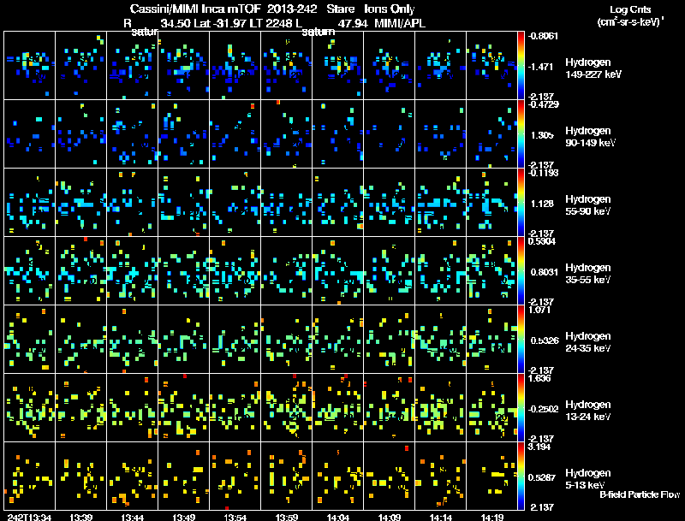Select the 13-24 keV panel at 13:44

point(133,408)
